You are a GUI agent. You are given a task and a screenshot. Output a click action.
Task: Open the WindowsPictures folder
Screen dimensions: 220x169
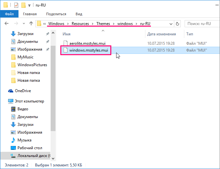32,65
